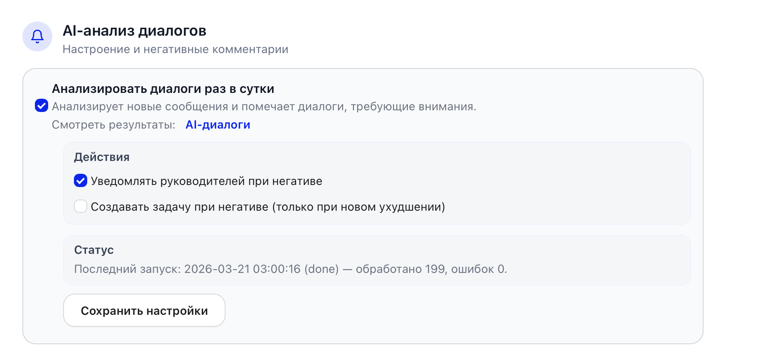
Task: Click the Анализировать диалоги раз в сутки heading
Action: coord(163,89)
